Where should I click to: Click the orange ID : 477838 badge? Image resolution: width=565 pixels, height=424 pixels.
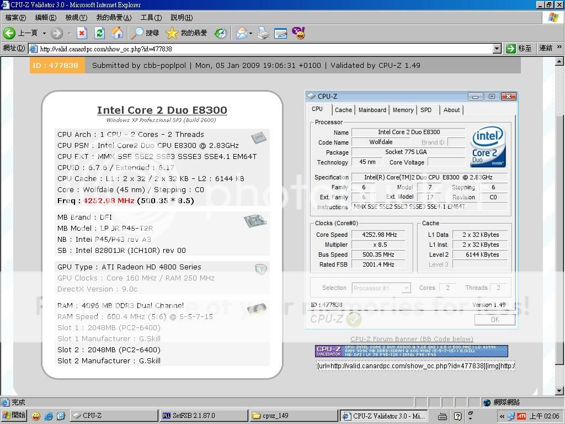click(57, 66)
